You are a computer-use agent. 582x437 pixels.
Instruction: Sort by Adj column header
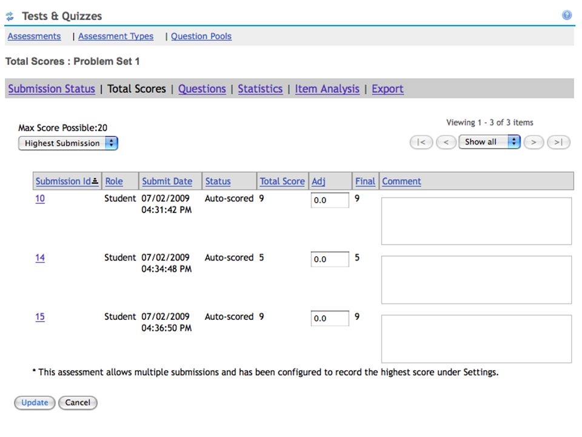coord(318,181)
